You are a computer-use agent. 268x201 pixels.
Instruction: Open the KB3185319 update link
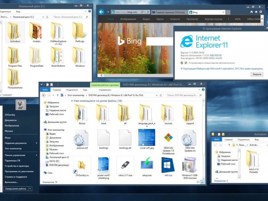coord(216,55)
